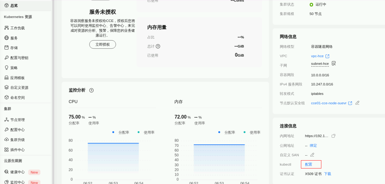Screen dimensions: 385x184
Task: Click help icon beside 监控分析
Action: tap(91, 90)
